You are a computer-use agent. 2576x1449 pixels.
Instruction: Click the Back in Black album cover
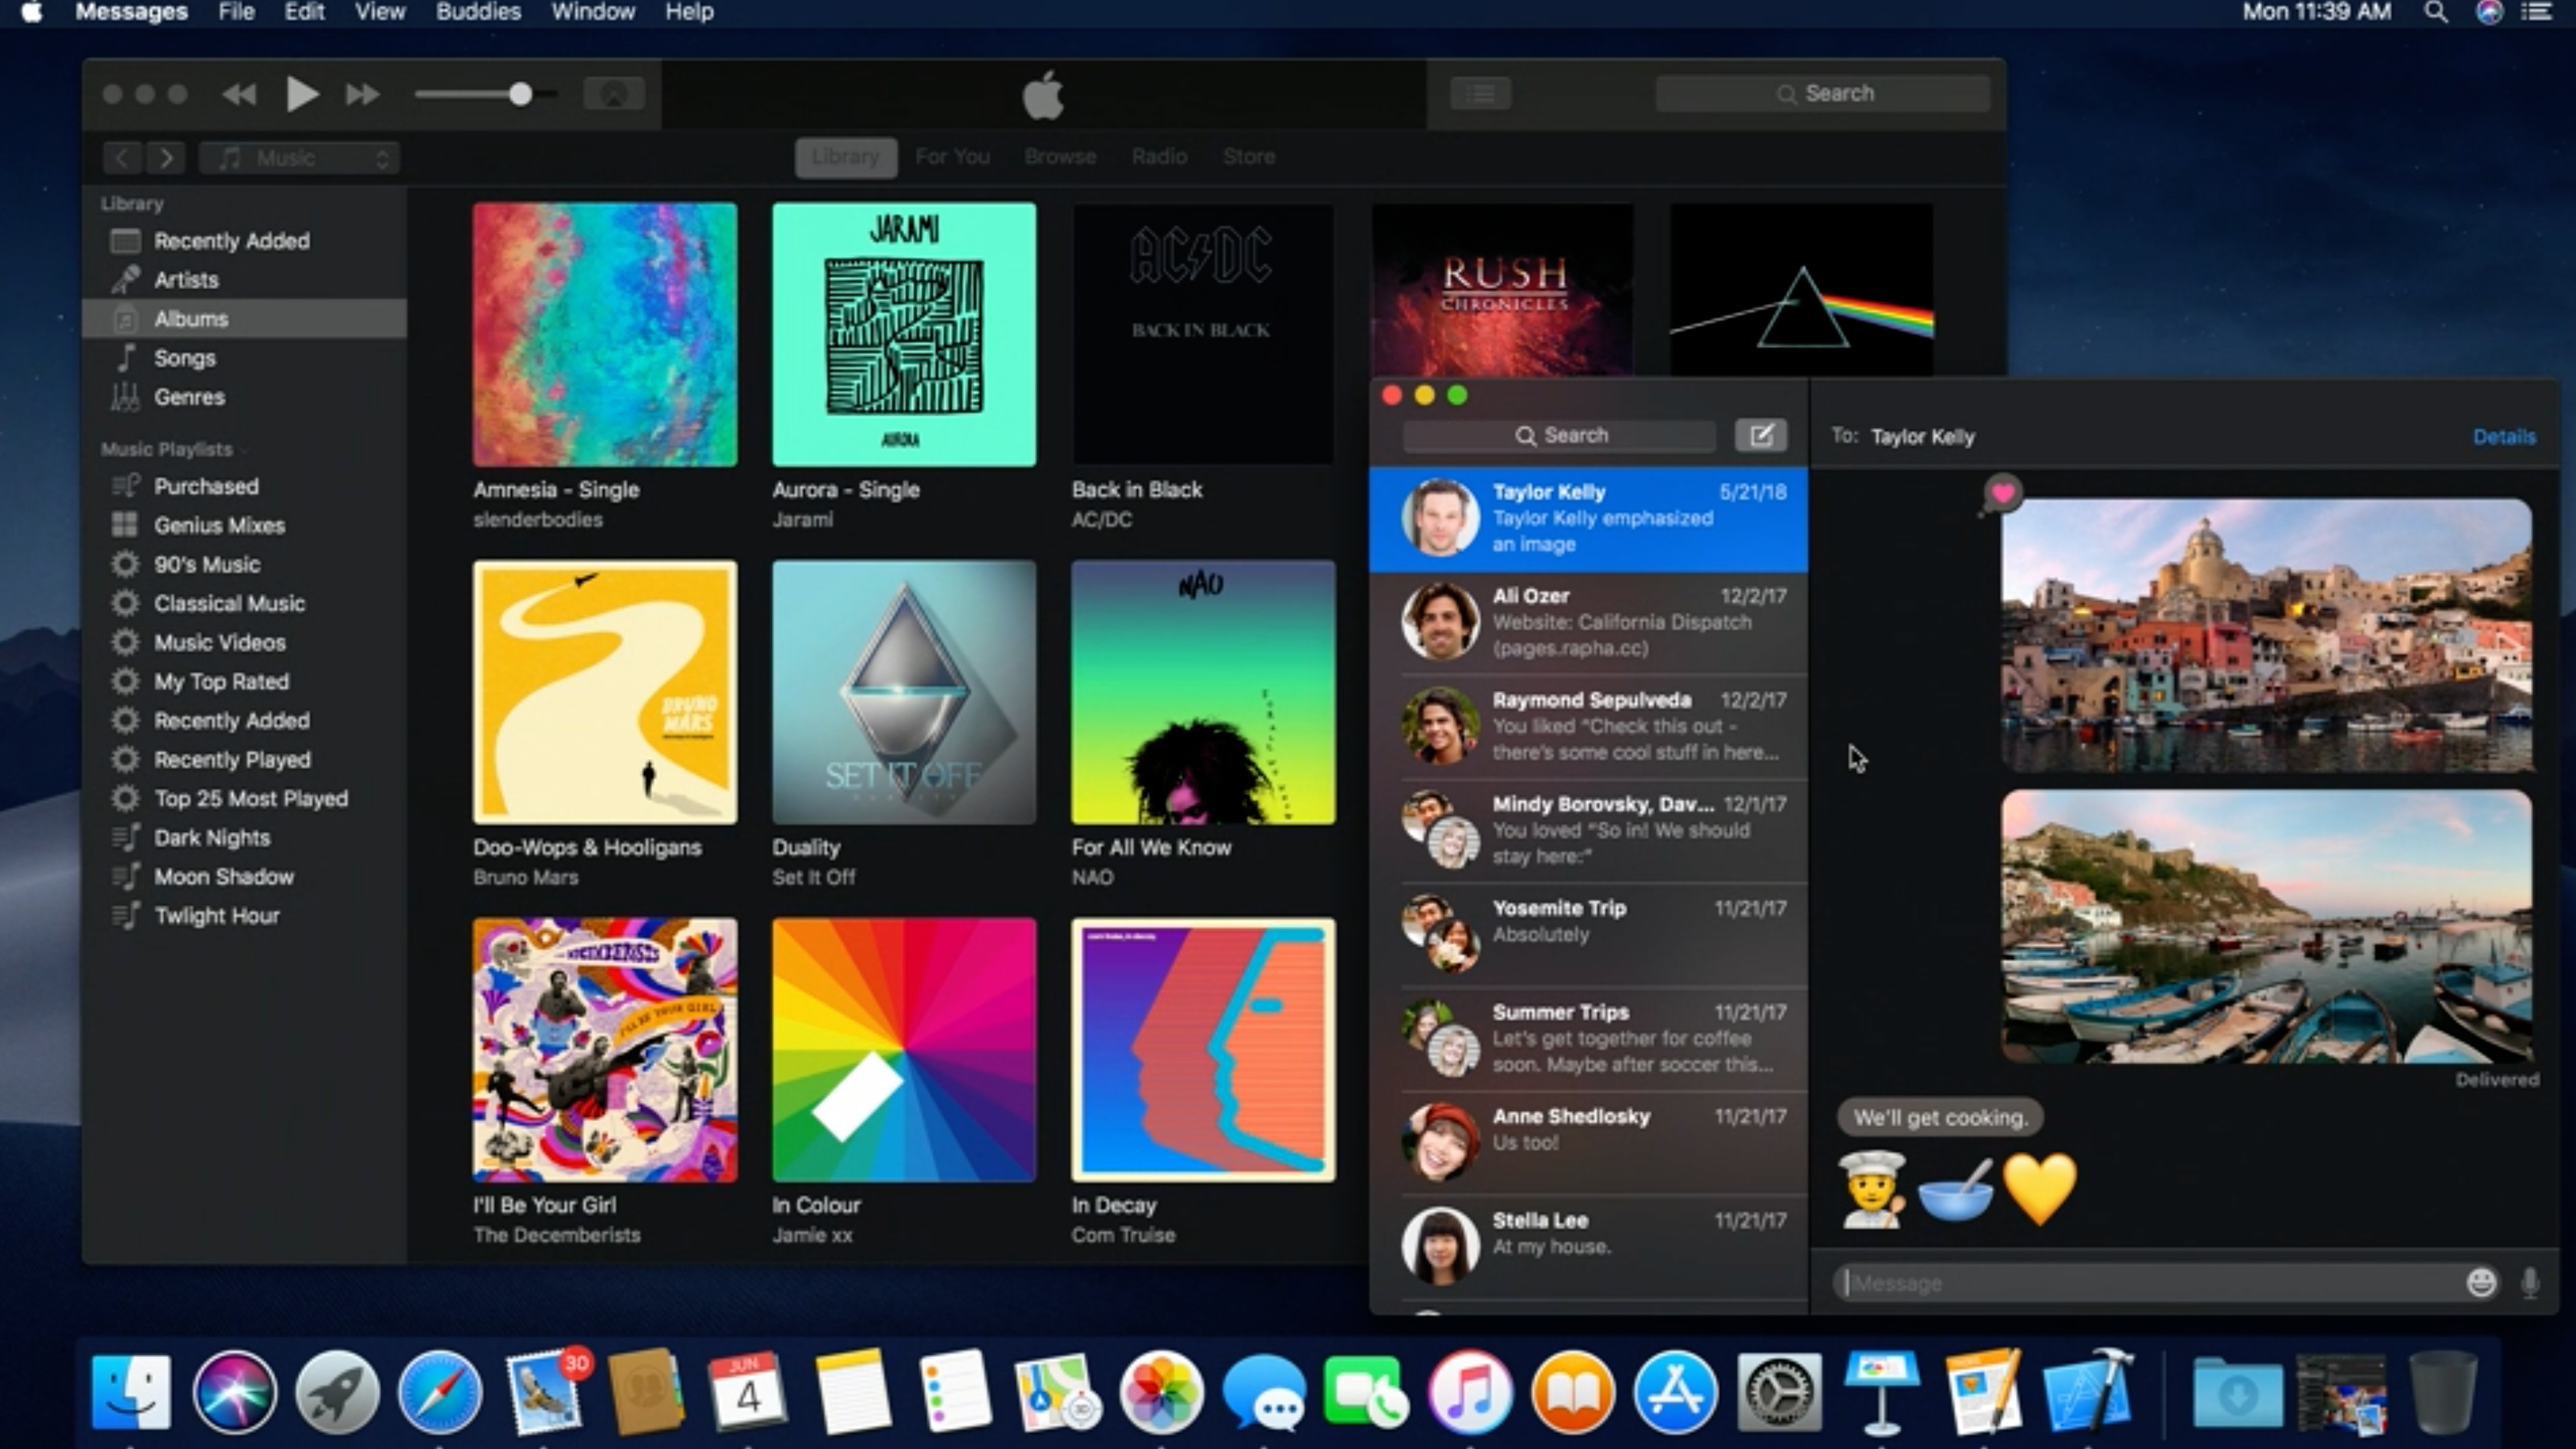[1202, 334]
